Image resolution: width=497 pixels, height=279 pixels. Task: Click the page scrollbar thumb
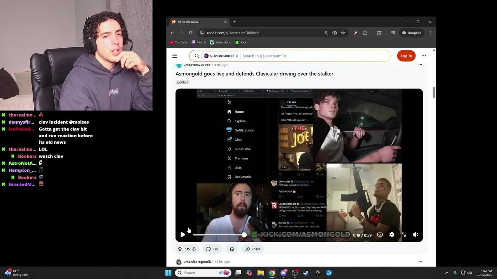point(434,93)
